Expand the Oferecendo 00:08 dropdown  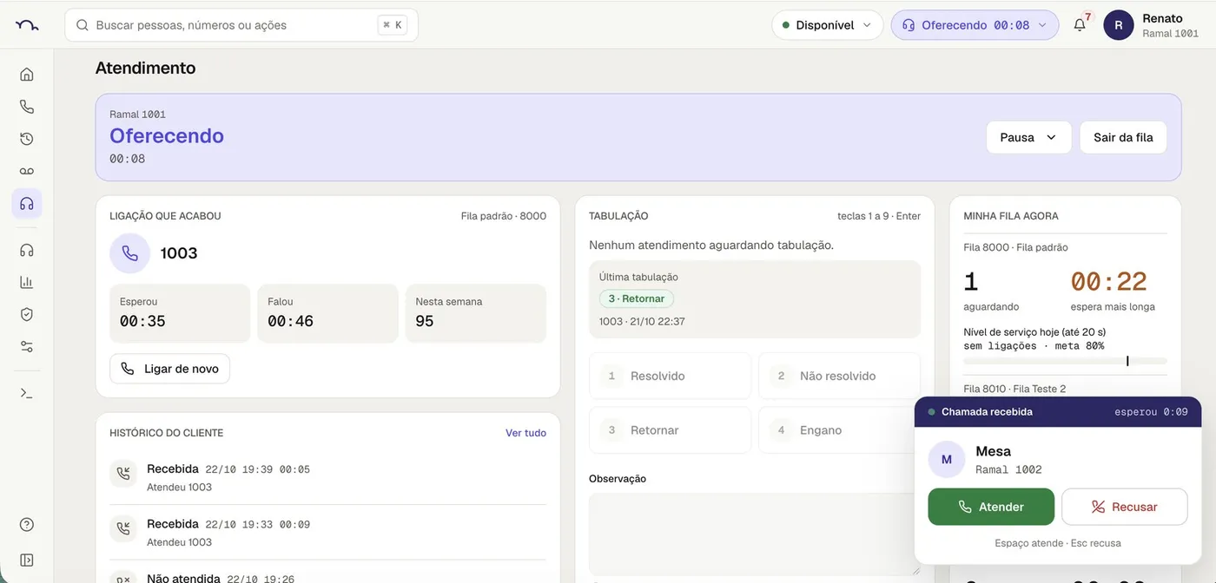point(975,25)
